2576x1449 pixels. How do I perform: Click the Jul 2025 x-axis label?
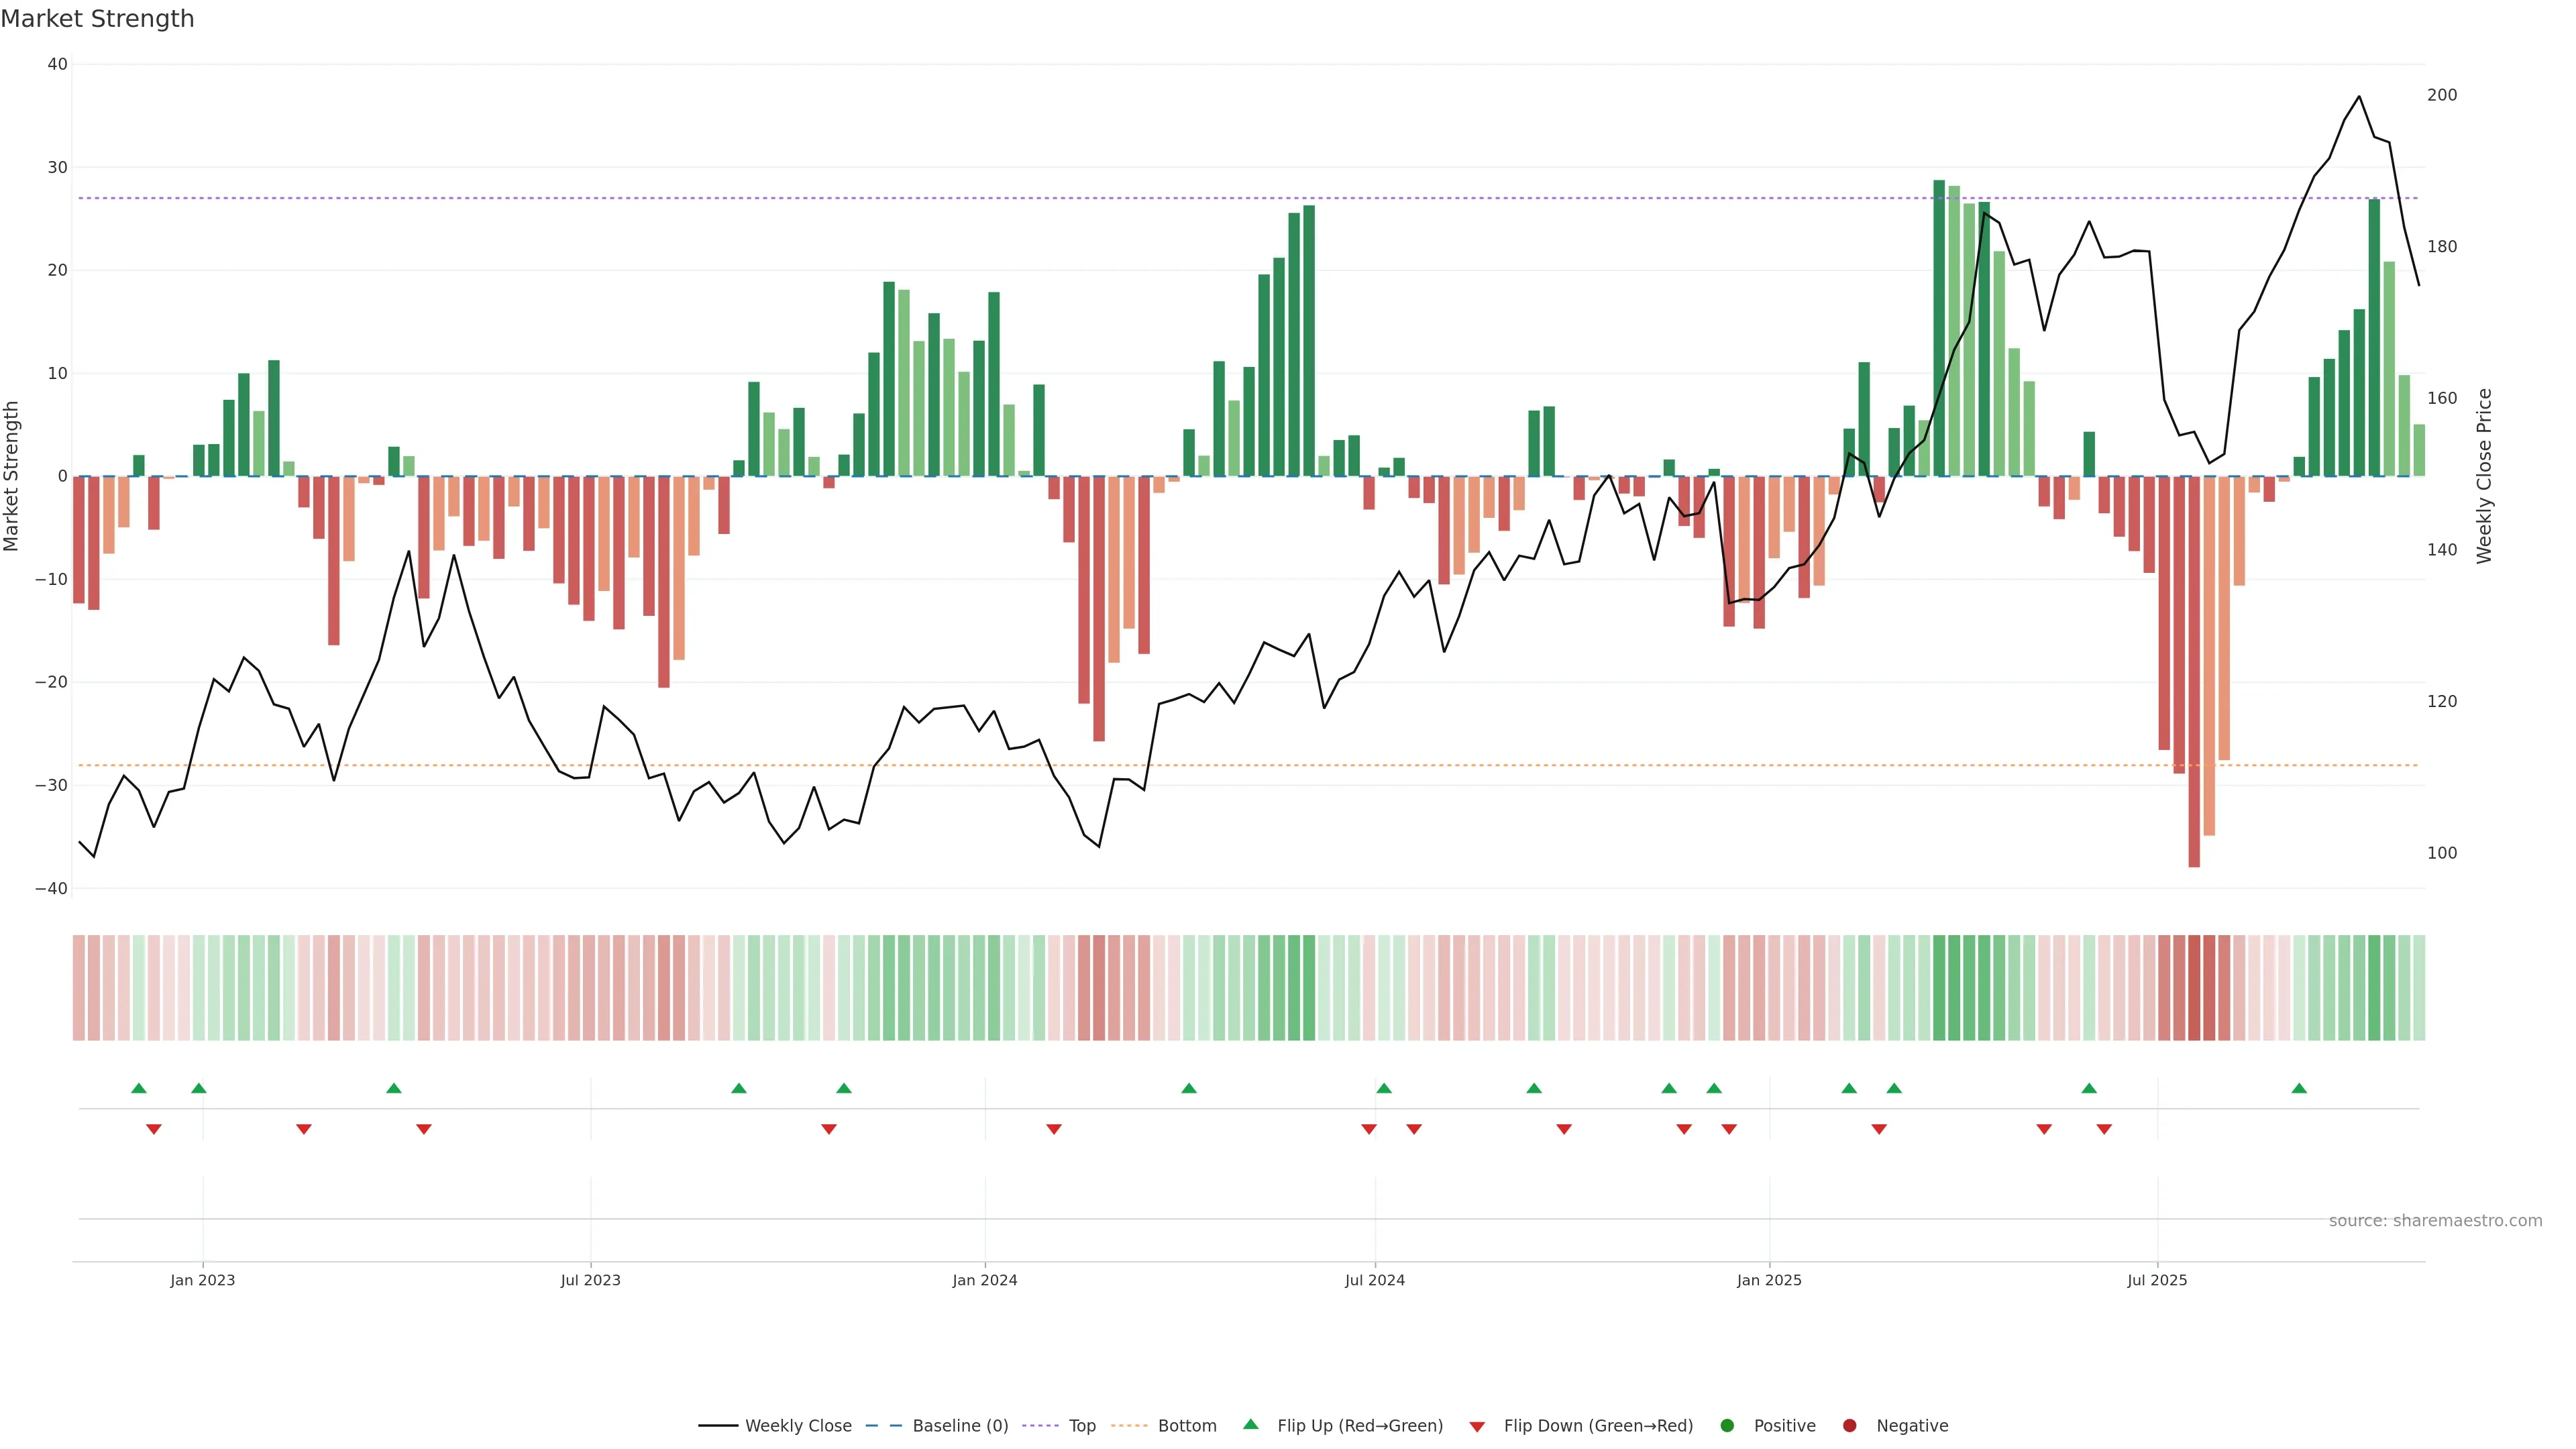click(2157, 1280)
